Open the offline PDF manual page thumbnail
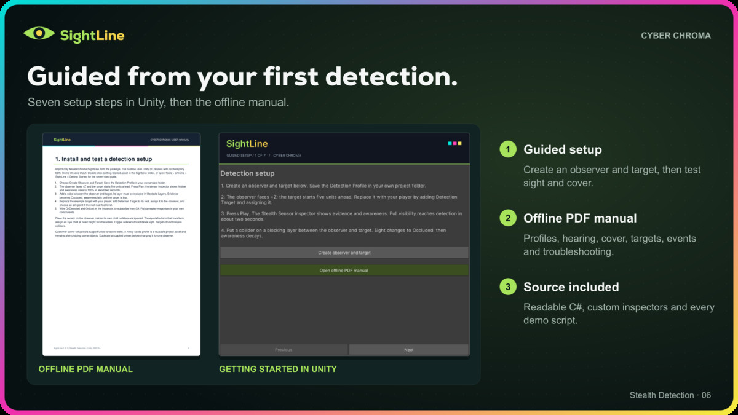The width and height of the screenshot is (738, 415). click(121, 245)
